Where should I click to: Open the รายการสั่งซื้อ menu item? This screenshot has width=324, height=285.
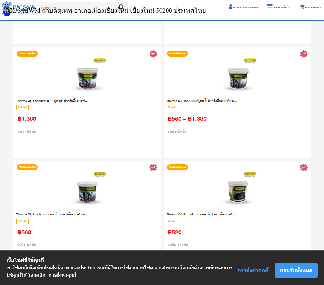click(x=282, y=7)
